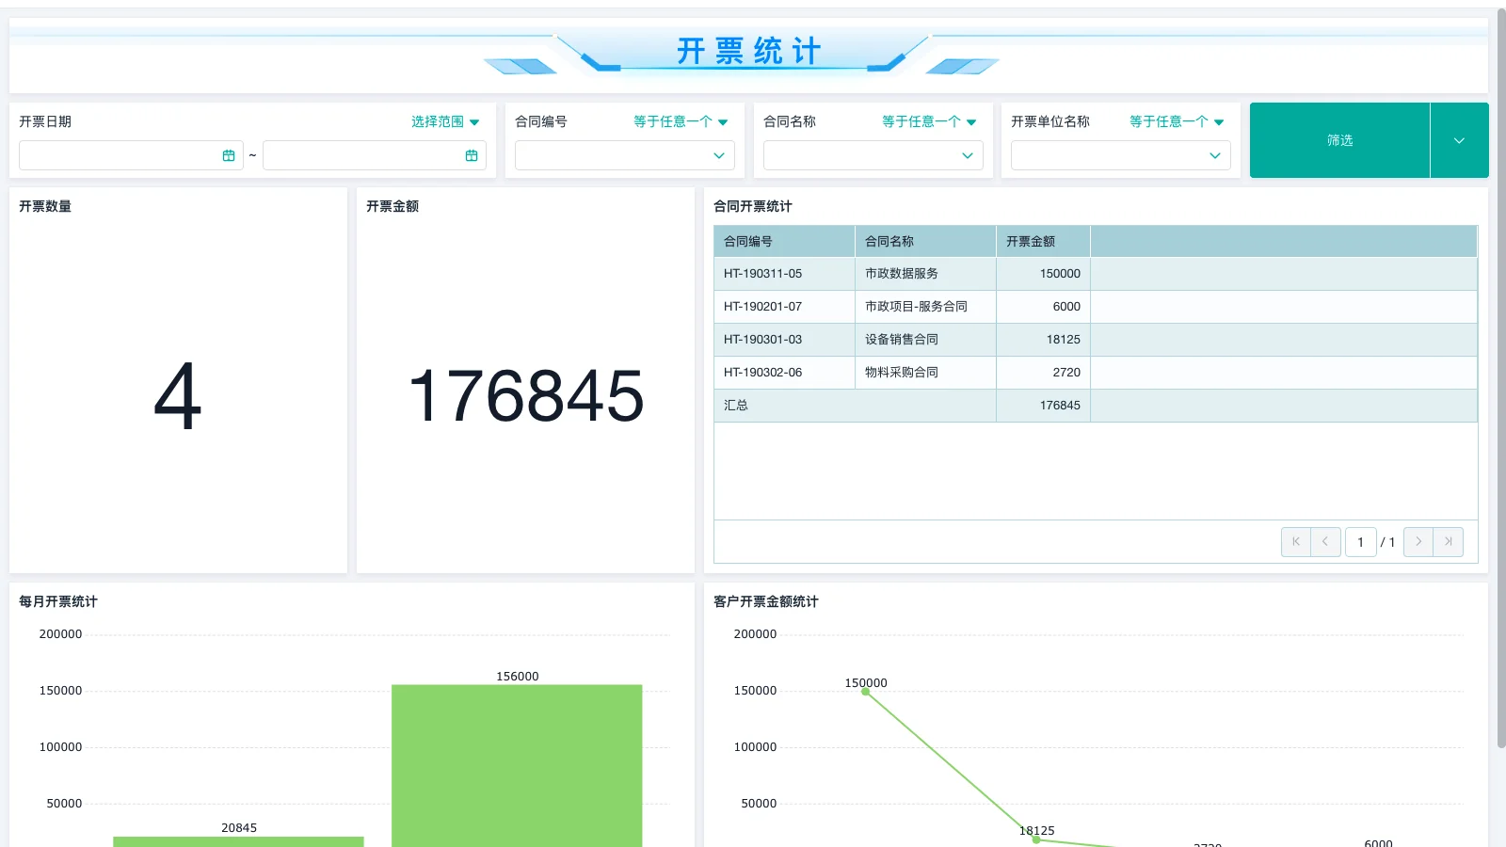Image resolution: width=1506 pixels, height=847 pixels.
Task: Open the 选择范围 date range dropdown
Action: coord(444,121)
